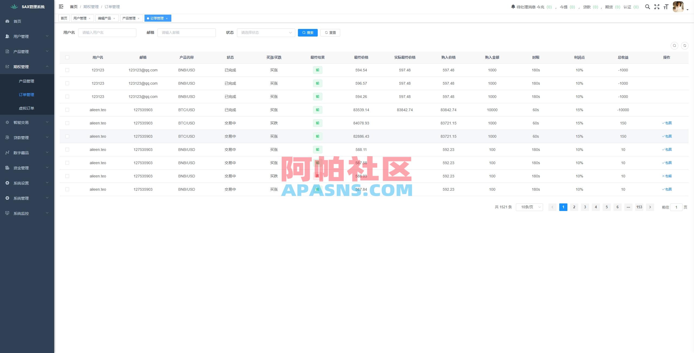Click 包赢 on the last order row

(x=667, y=189)
